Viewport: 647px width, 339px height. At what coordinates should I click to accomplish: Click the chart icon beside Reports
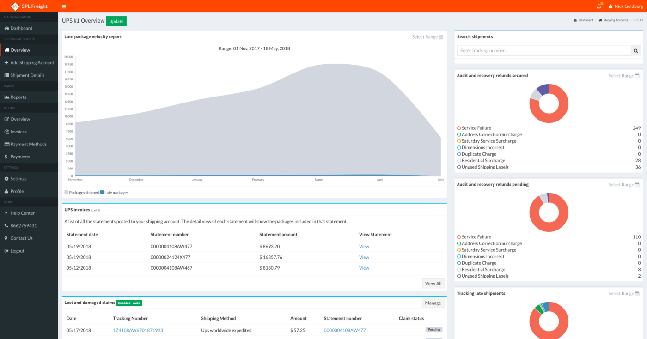[x=7, y=97]
